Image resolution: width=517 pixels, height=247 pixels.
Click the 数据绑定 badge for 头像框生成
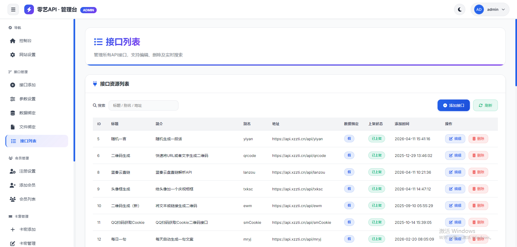pyautogui.click(x=349, y=189)
